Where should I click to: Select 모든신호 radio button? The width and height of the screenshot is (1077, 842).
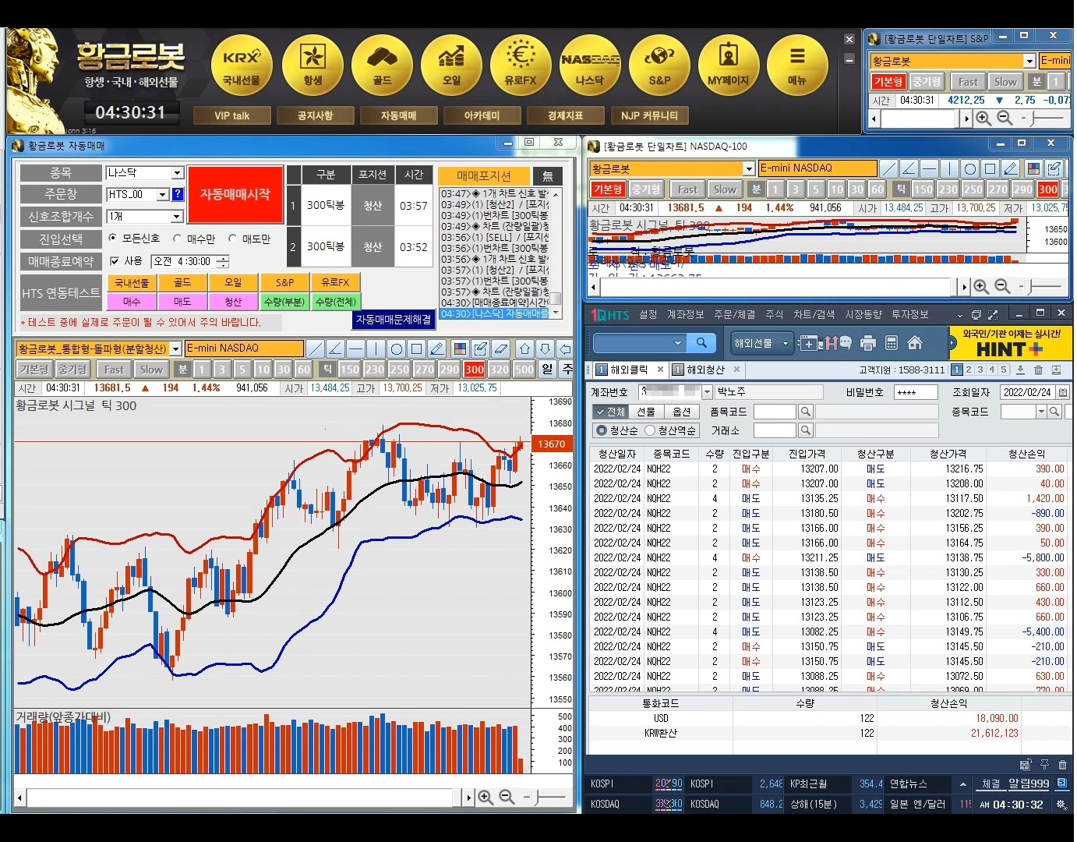pos(113,239)
